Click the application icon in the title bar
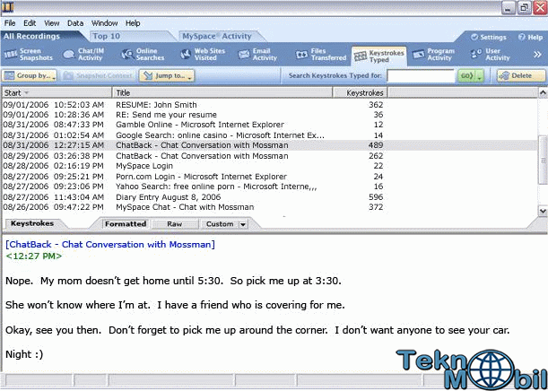Image resolution: width=548 pixels, height=391 pixels. click(x=8, y=7)
